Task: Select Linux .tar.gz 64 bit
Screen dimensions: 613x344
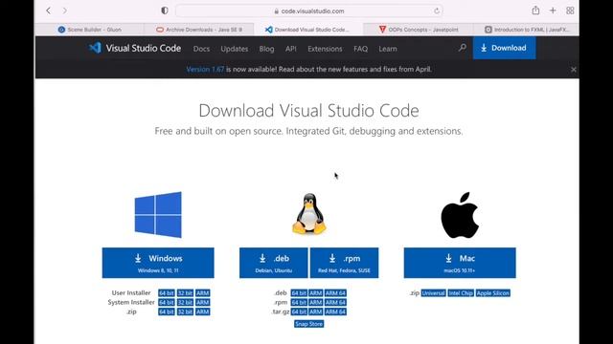Action: (x=299, y=312)
